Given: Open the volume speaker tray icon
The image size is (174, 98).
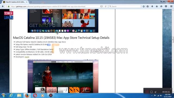Looking at the screenshot, I should point(161,96).
